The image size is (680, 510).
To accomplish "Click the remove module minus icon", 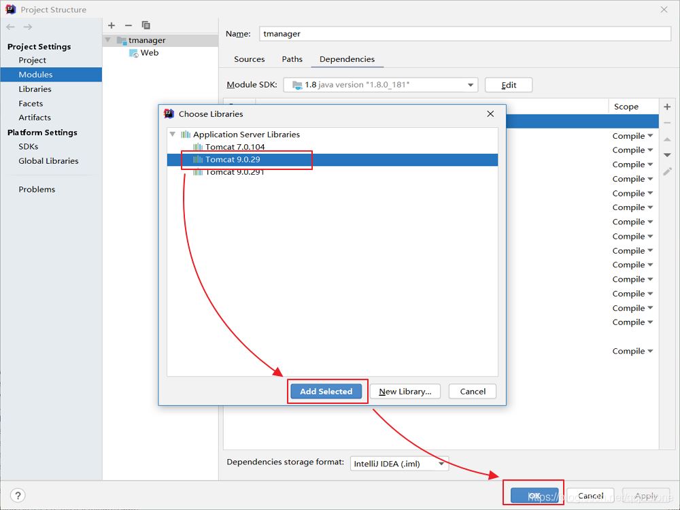I will (128, 25).
